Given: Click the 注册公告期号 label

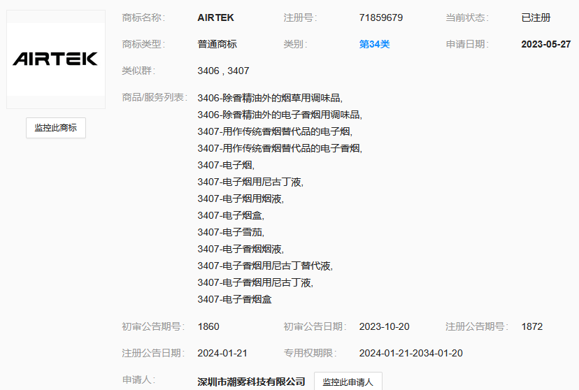Looking at the screenshot, I should pos(477,326).
